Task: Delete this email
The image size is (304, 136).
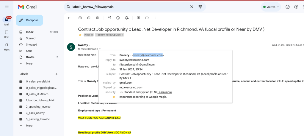Action: [x=98, y=18]
